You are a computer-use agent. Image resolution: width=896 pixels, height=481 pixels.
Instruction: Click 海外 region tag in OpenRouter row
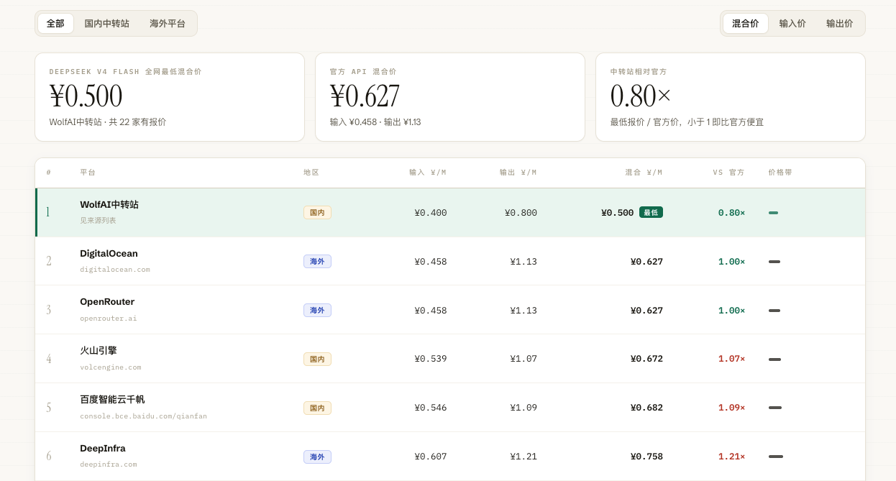click(317, 310)
